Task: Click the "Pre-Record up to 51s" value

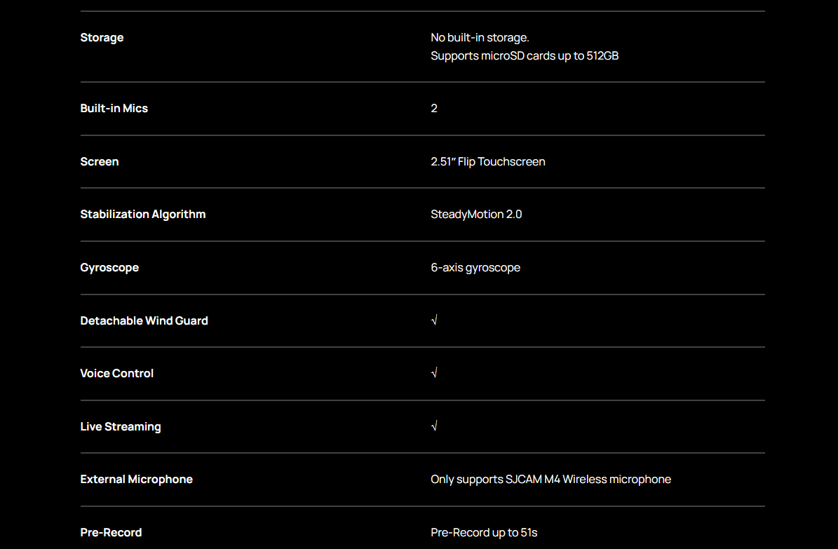Action: coord(484,533)
